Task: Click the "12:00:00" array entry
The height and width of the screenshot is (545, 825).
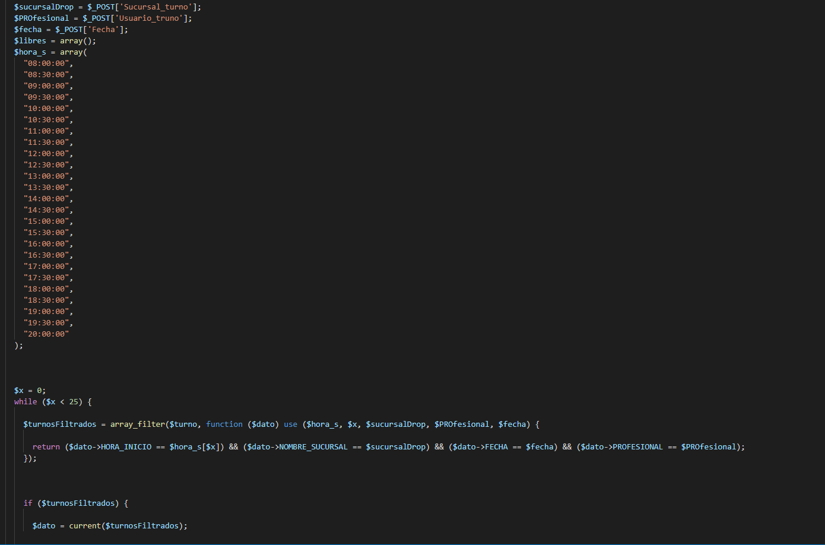Action: 46,154
